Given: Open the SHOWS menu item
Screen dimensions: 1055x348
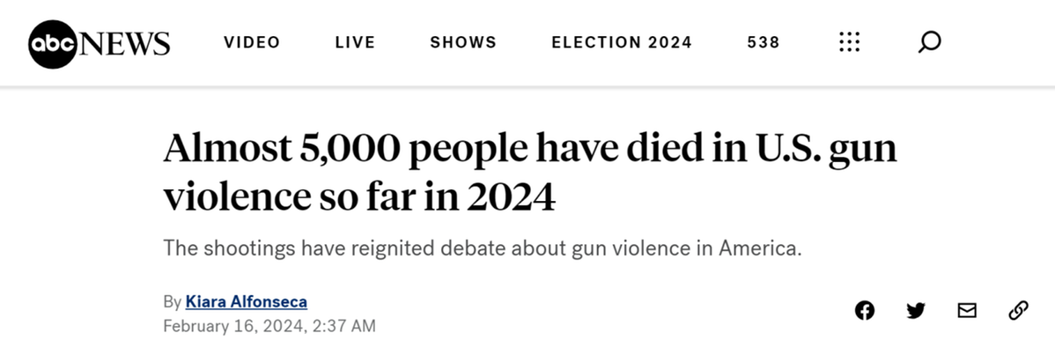Looking at the screenshot, I should tap(463, 42).
